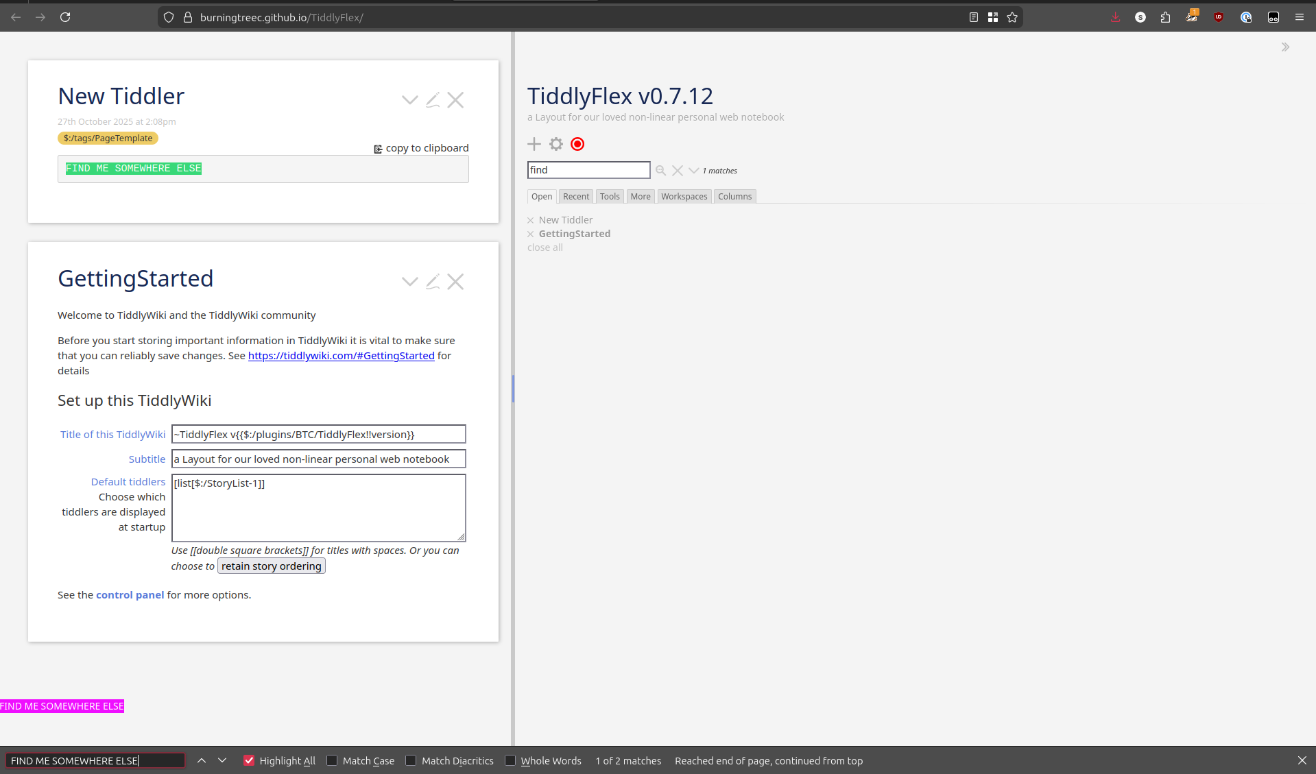Close the GettingStarted tiddler
The height and width of the screenshot is (774, 1316).
tap(455, 282)
